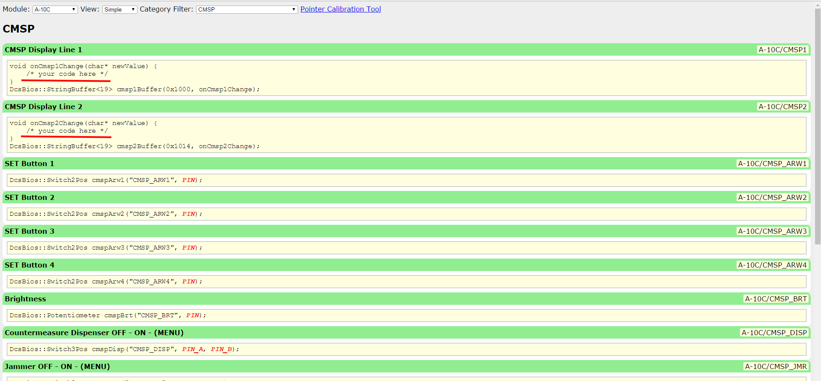Viewport: 821px width, 381px height.
Task: Click the cmsp1Buffer StringBuffer code line
Action: 134,89
